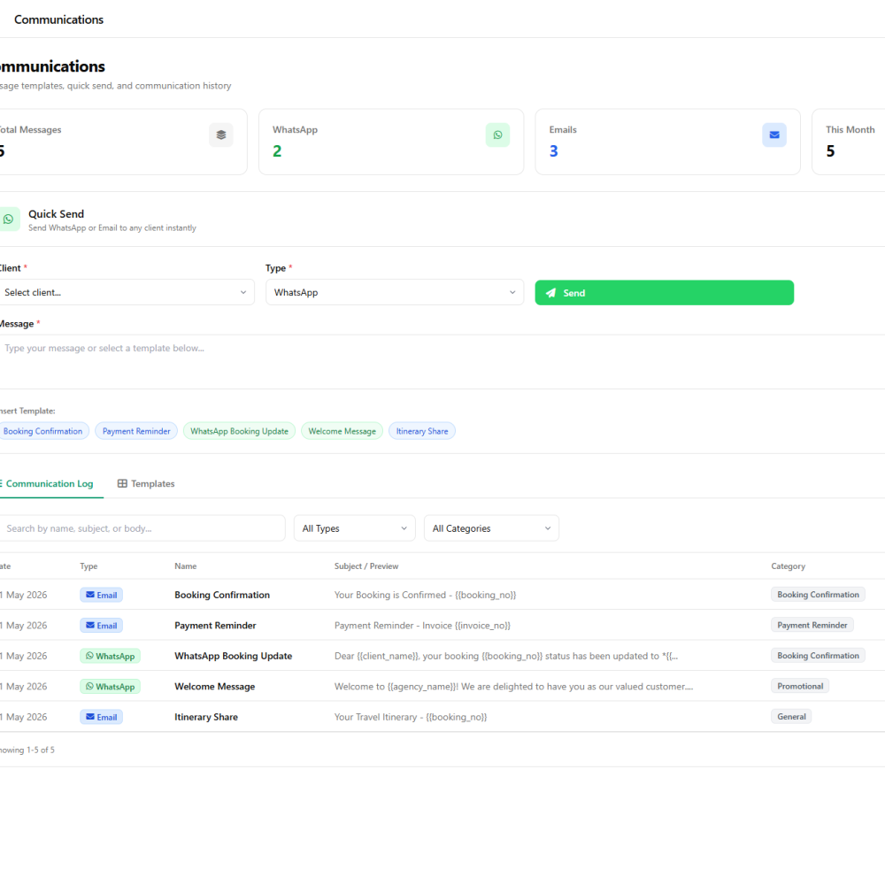885x885 pixels.
Task: Select the WhatsApp Booking Update name in log
Action: point(233,656)
